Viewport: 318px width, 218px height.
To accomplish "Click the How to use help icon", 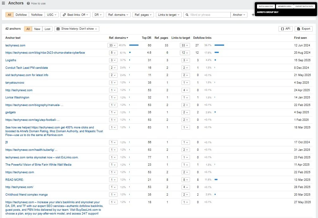I will tap(28, 3).
